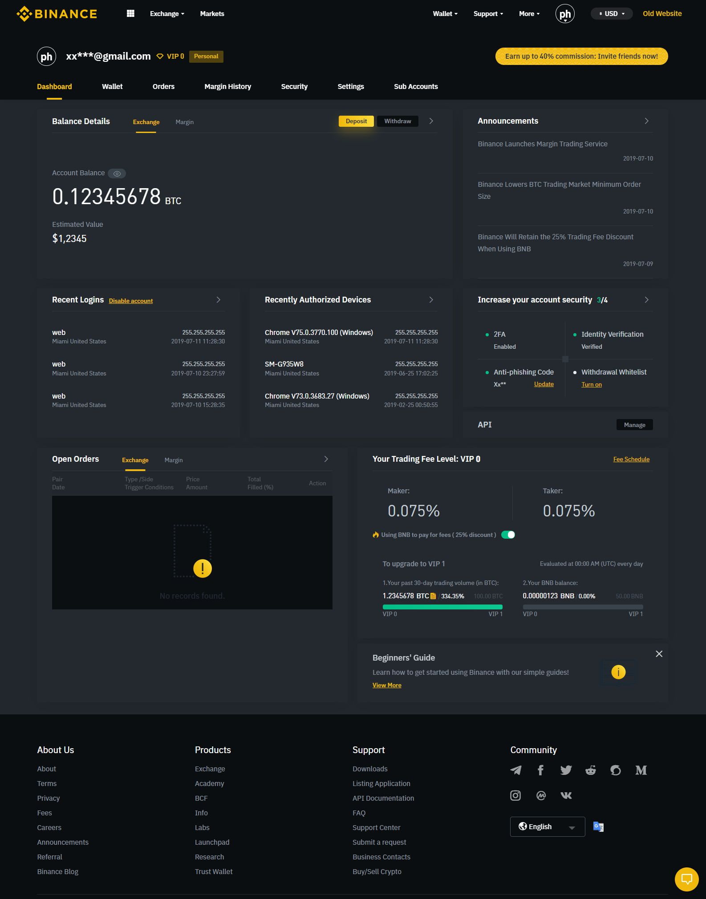Click the API Manage button
Viewport: 706px width, 899px height.
pyautogui.click(x=634, y=425)
